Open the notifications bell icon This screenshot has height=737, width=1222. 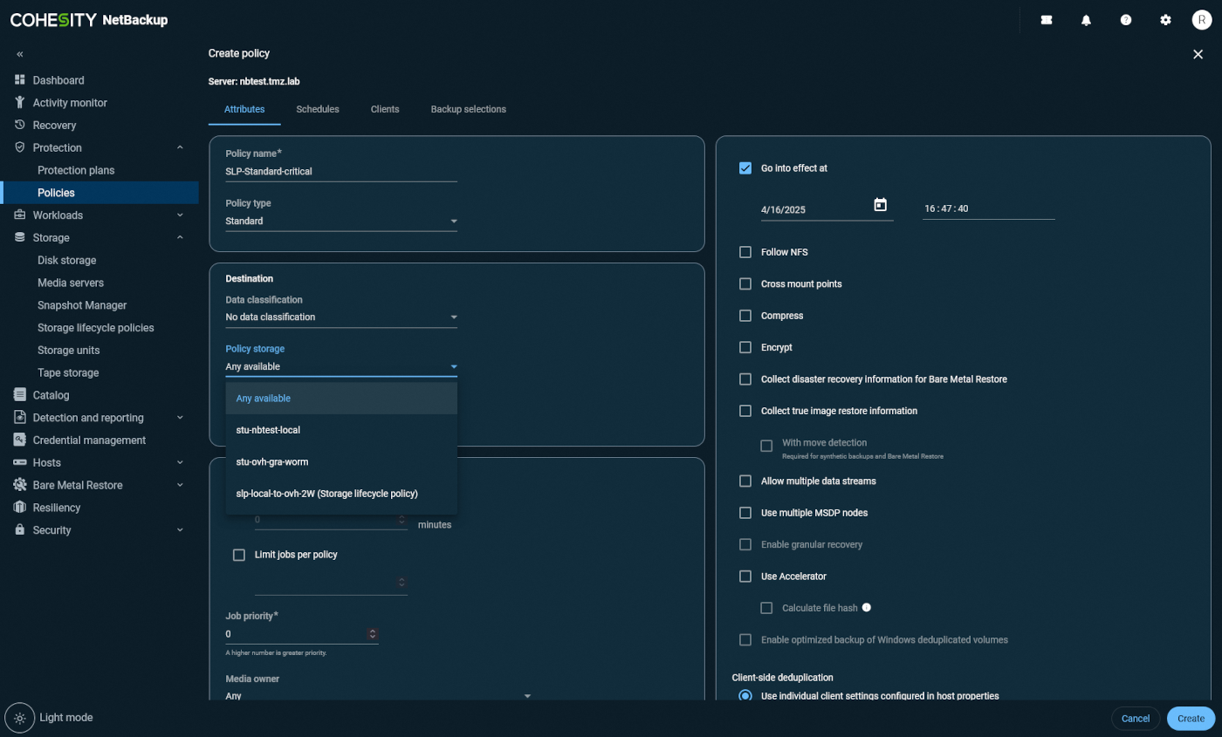[x=1086, y=20]
